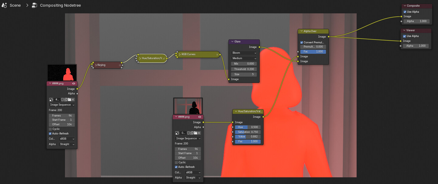Click the Composite node Image input socket

click(x=402, y=16)
